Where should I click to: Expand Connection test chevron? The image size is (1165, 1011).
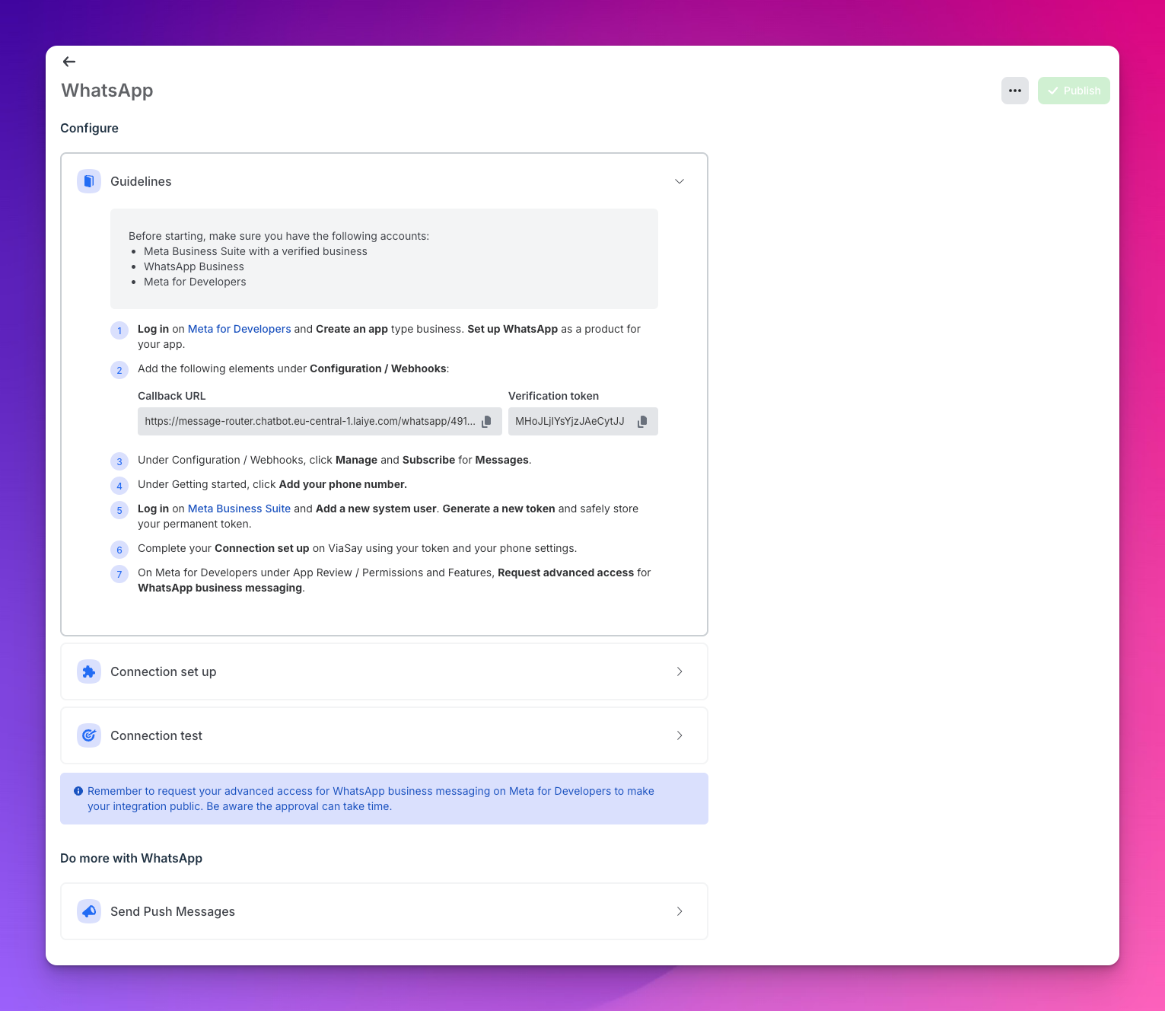680,735
